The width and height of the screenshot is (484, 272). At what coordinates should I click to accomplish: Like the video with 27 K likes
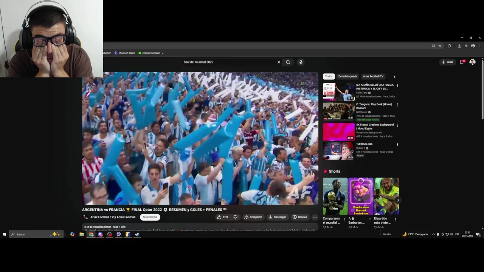point(222,217)
